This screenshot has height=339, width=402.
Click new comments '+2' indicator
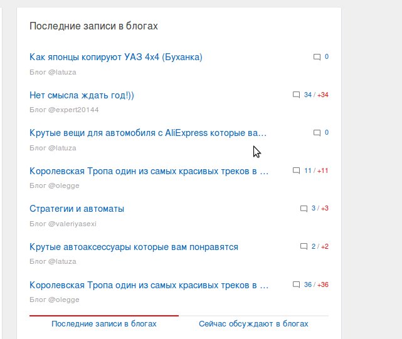click(325, 246)
